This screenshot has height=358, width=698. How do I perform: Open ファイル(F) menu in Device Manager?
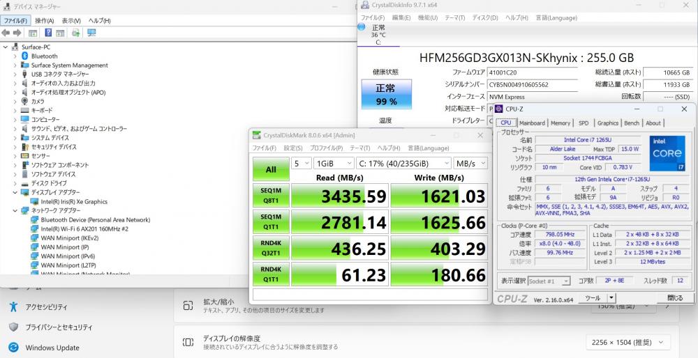point(15,21)
